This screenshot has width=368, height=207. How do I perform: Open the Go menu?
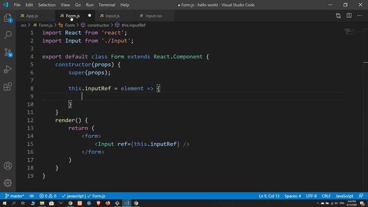click(78, 5)
